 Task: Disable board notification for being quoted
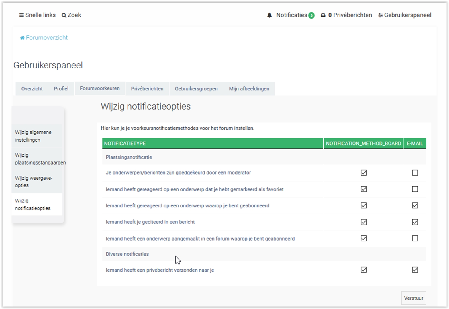click(364, 222)
